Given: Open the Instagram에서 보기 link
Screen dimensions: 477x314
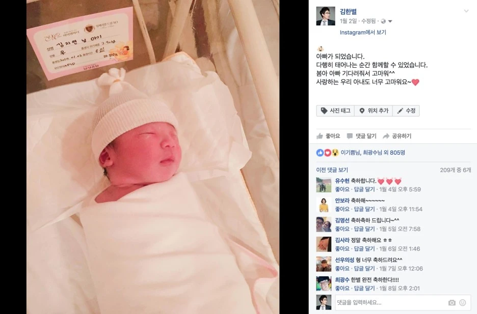Looking at the screenshot, I should 363,32.
